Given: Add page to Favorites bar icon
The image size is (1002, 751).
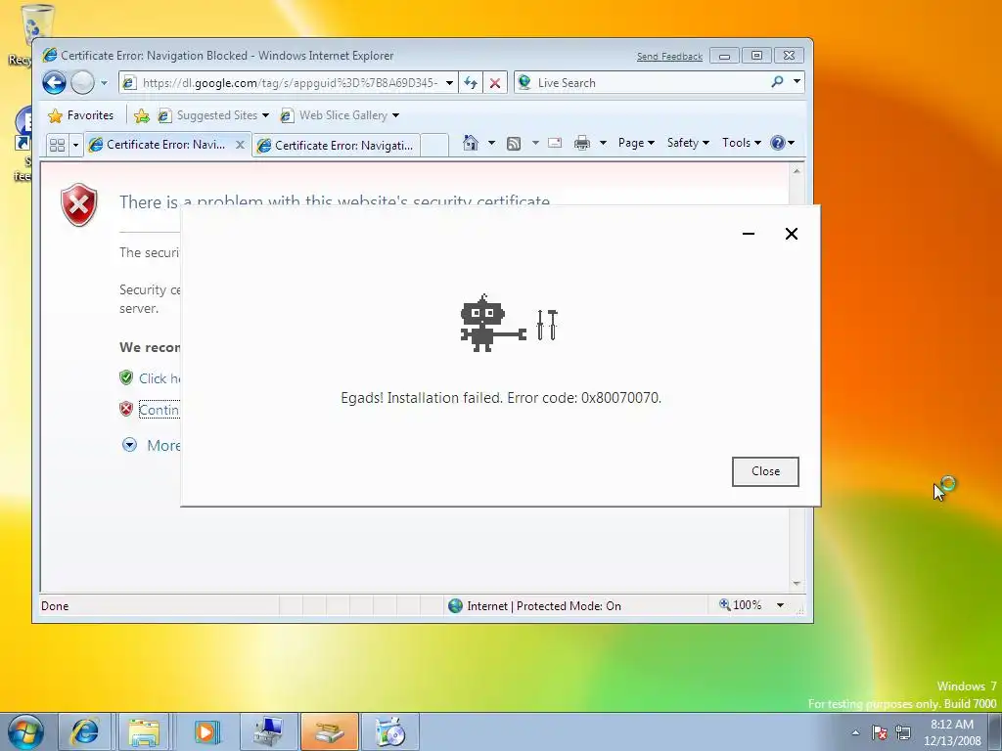Looking at the screenshot, I should (142, 115).
